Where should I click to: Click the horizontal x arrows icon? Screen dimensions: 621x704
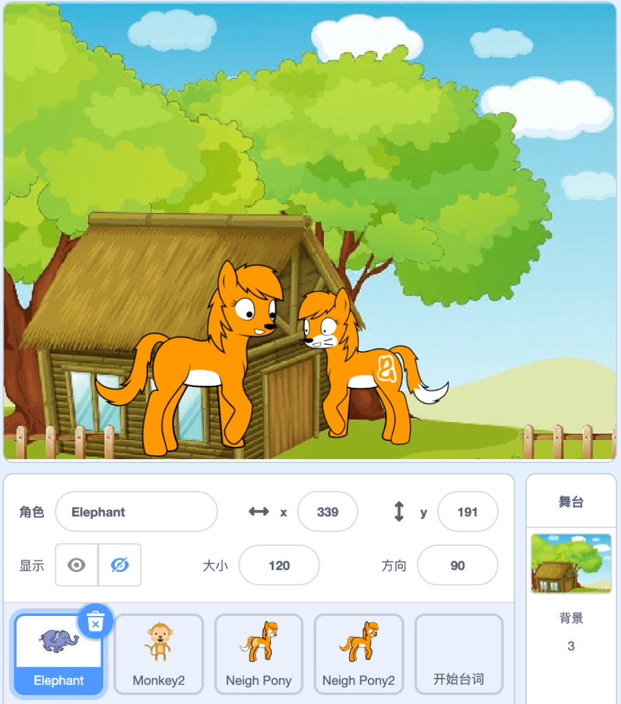coord(259,511)
